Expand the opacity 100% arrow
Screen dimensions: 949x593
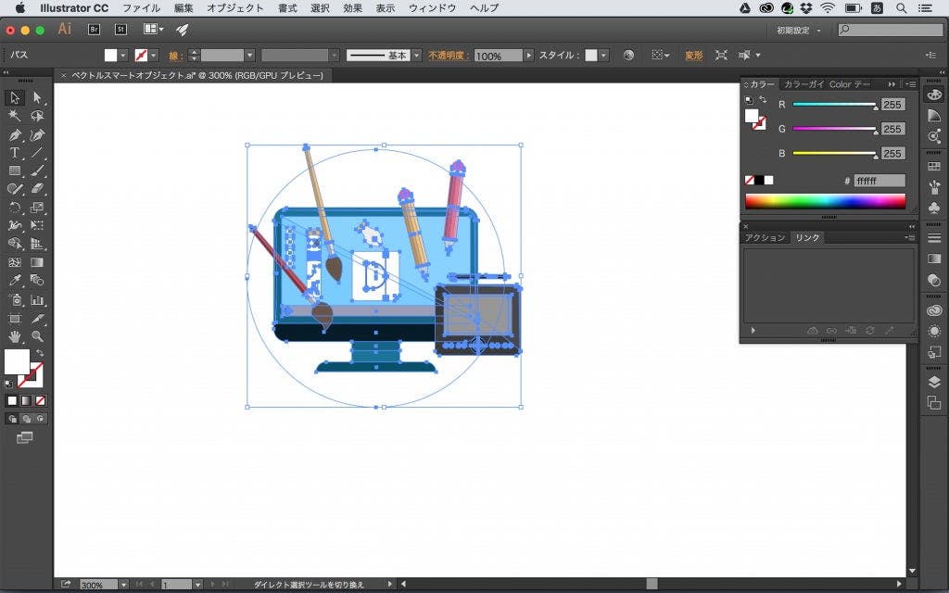[529, 55]
